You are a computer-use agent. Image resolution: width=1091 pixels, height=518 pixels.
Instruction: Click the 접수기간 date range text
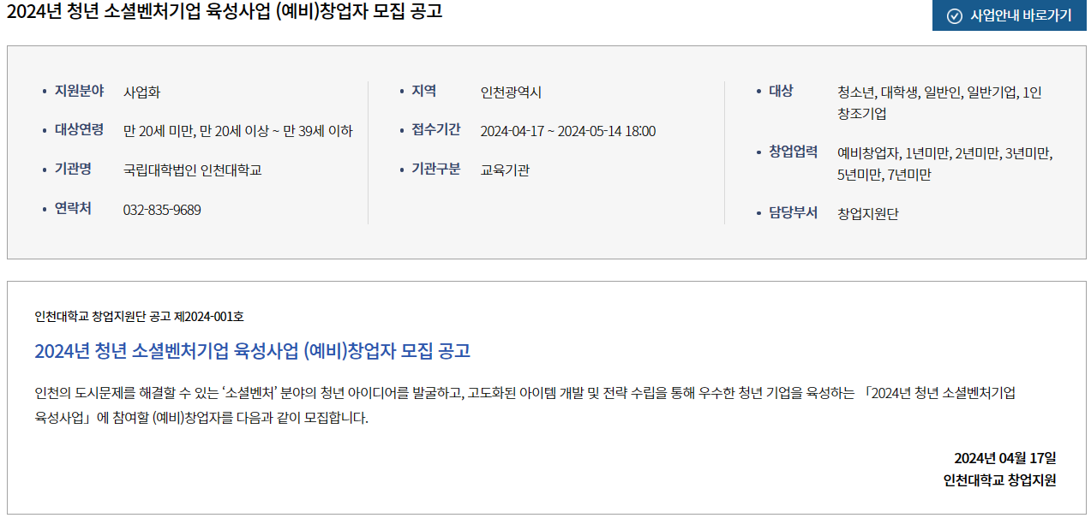[568, 131]
